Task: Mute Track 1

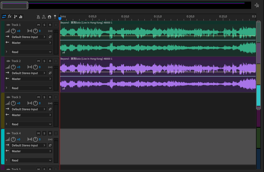Action: [38, 25]
